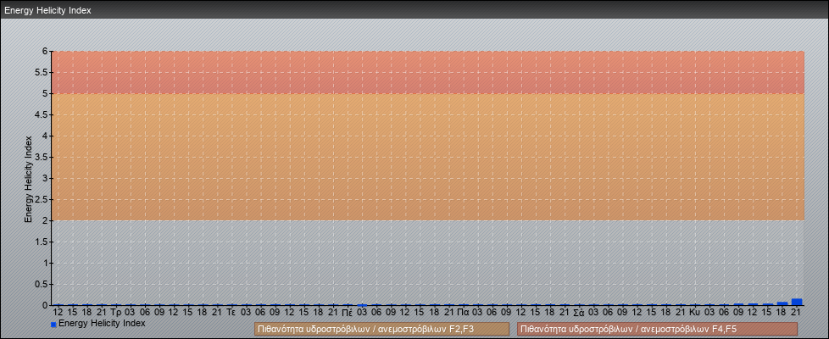
Task: Click the last '21' hour label on x-axis
Action: click(x=796, y=312)
